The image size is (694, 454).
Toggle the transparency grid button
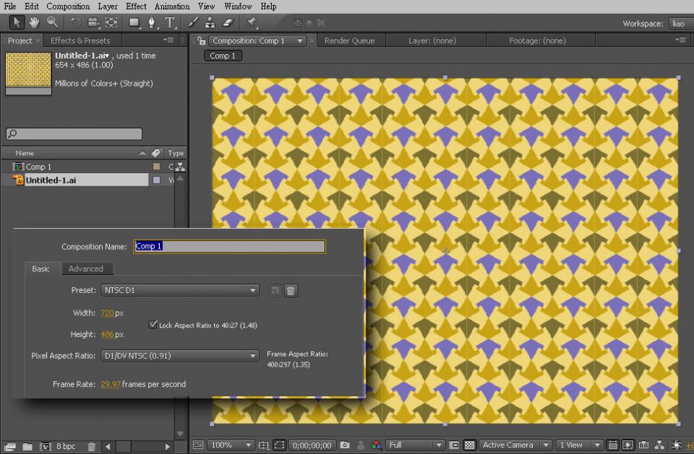469,445
